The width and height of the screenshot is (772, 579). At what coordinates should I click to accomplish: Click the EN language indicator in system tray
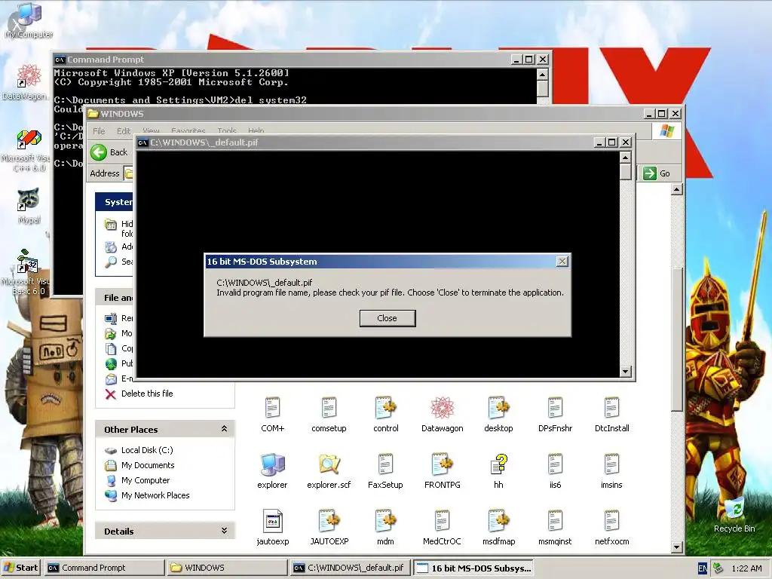(x=703, y=568)
